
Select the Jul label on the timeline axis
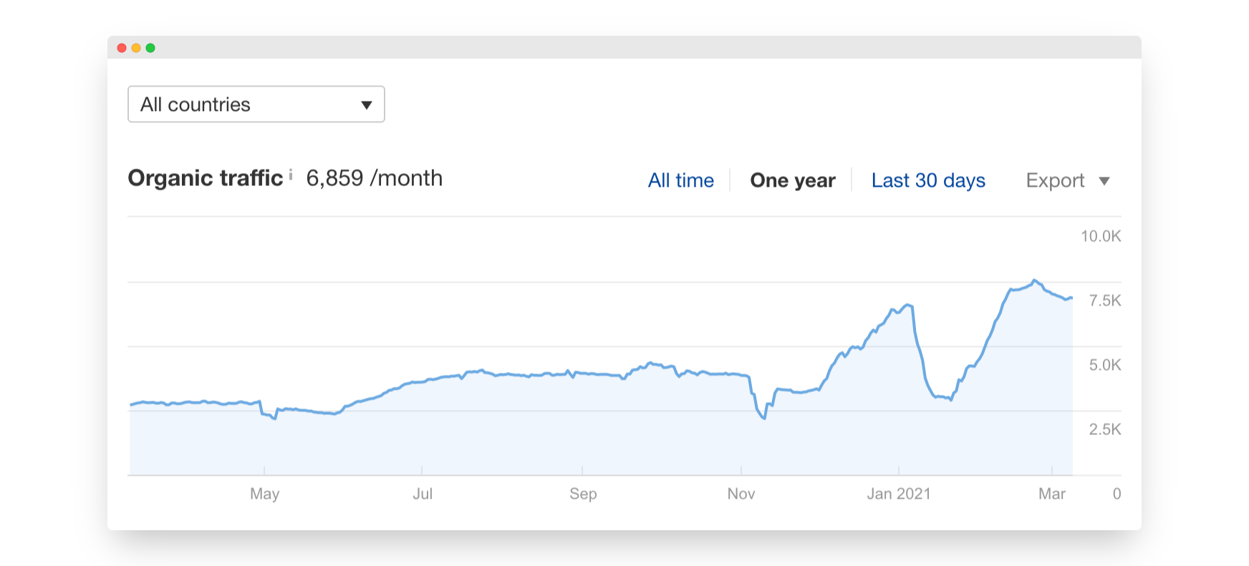point(423,494)
